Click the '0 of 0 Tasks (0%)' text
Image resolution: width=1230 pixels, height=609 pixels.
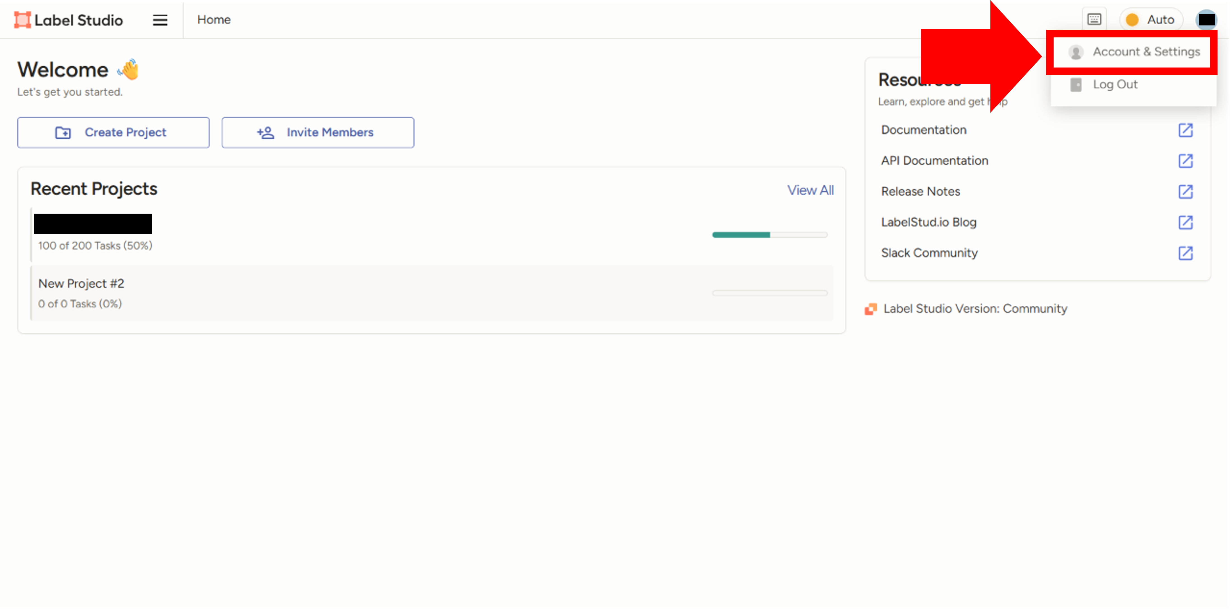80,304
